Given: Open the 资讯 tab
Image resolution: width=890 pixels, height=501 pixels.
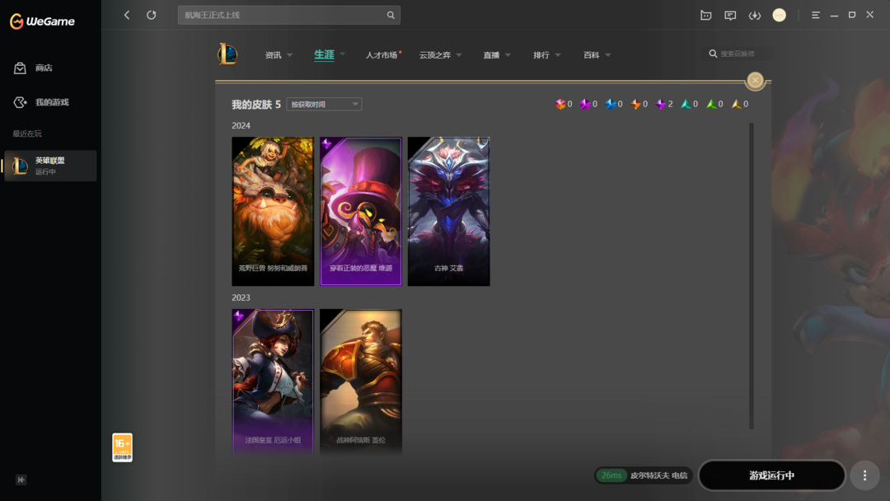Looking at the screenshot, I should tap(273, 55).
